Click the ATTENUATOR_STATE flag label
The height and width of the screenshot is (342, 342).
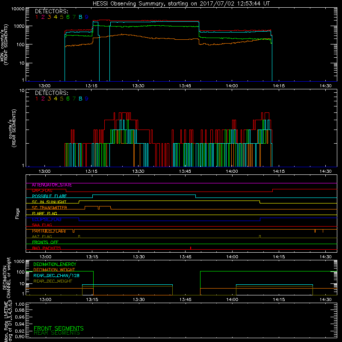[52, 185]
